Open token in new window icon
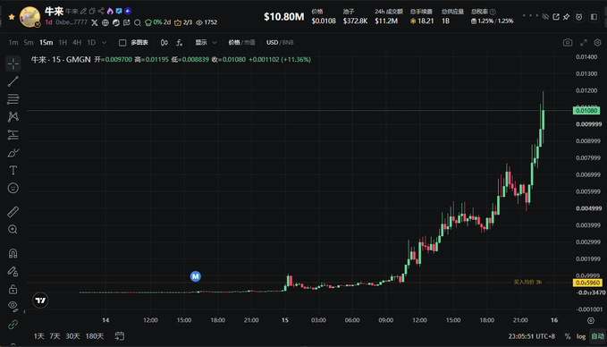Image resolution: width=607 pixels, height=347 pixels. [556, 17]
